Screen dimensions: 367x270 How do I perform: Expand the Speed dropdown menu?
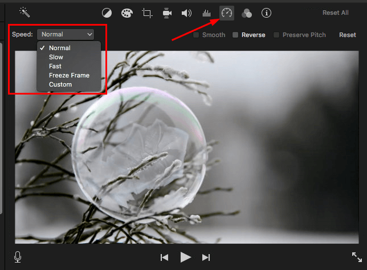click(66, 34)
